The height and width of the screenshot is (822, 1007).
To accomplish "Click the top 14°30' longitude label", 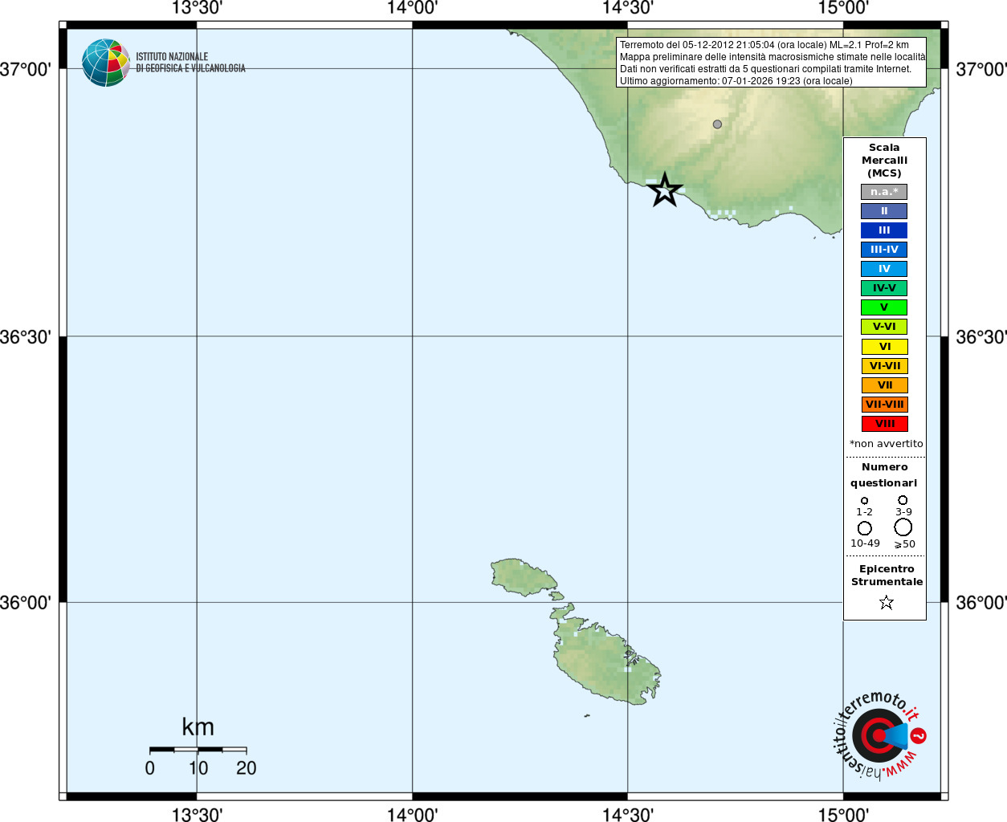I will coord(628,8).
